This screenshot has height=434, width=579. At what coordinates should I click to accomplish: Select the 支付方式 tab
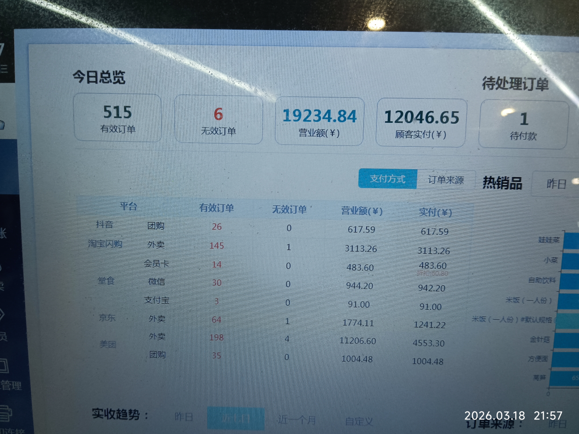[x=387, y=178]
